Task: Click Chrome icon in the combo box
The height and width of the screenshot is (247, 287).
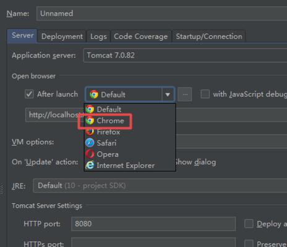Action: pos(94,94)
